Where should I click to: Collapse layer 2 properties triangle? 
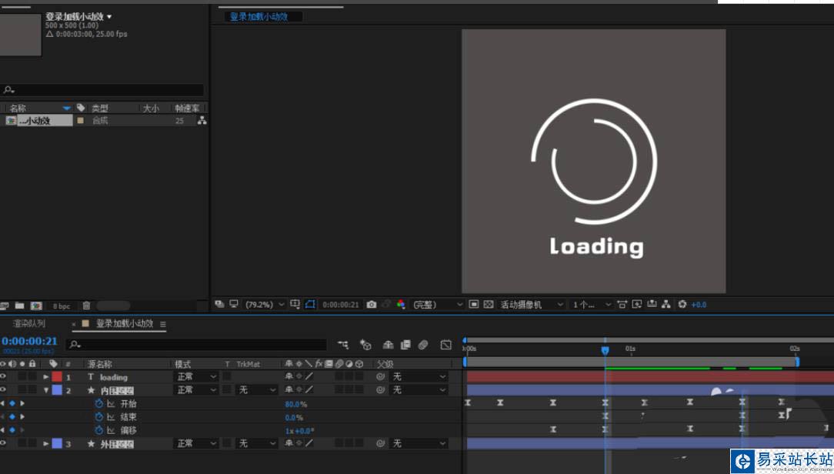pyautogui.click(x=46, y=390)
